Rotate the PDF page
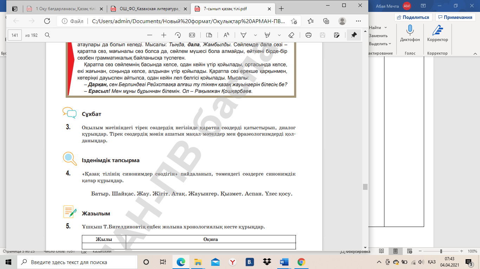Viewport: 480px width, 269px height. 178,35
